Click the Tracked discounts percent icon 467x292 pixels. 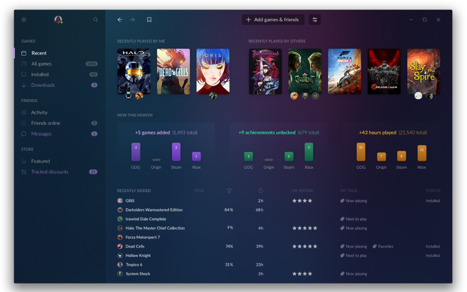(24, 172)
